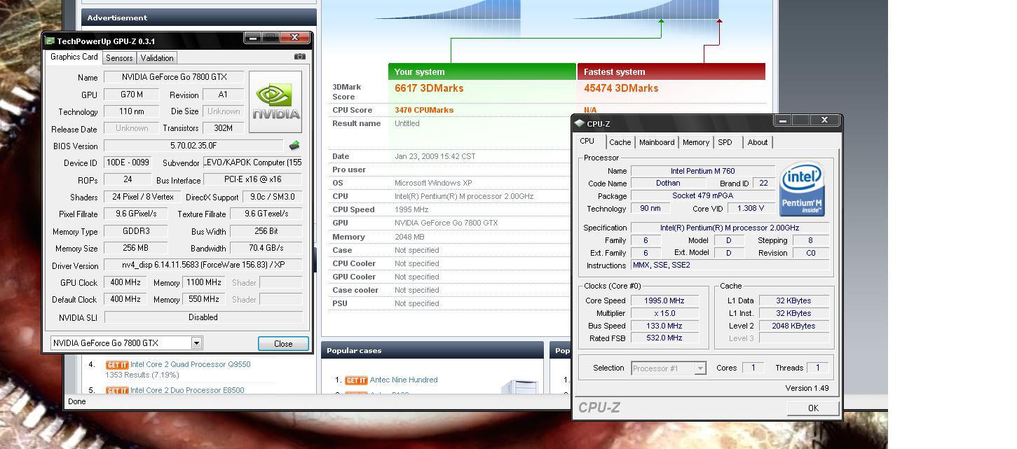Click GET IT badge for Core 2 Quad Q9550

[117, 364]
